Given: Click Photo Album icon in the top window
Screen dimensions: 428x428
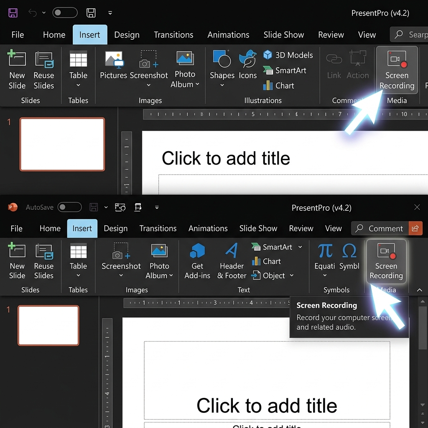Looking at the screenshot, I should coord(185,59).
